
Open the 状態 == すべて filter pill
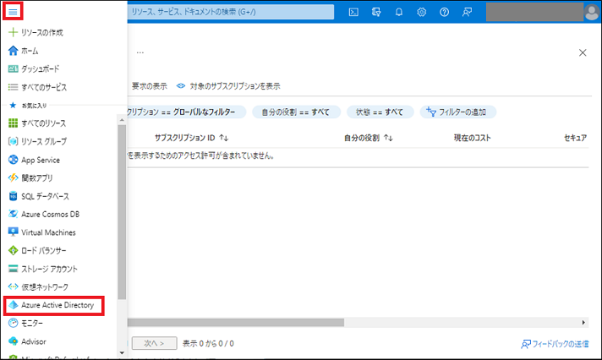click(380, 112)
